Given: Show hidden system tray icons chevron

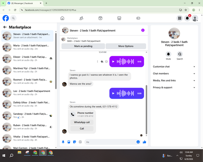Looking at the screenshot, I should point(177,156).
